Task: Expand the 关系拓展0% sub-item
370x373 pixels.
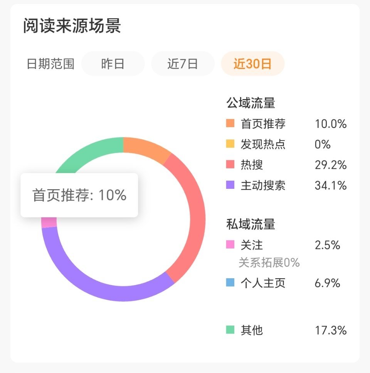Action: pyautogui.click(x=269, y=263)
